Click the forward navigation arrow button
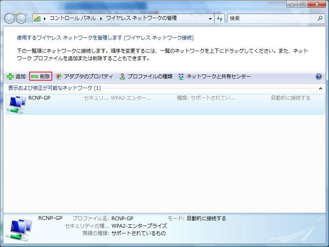The image size is (329, 247). pos(21,19)
